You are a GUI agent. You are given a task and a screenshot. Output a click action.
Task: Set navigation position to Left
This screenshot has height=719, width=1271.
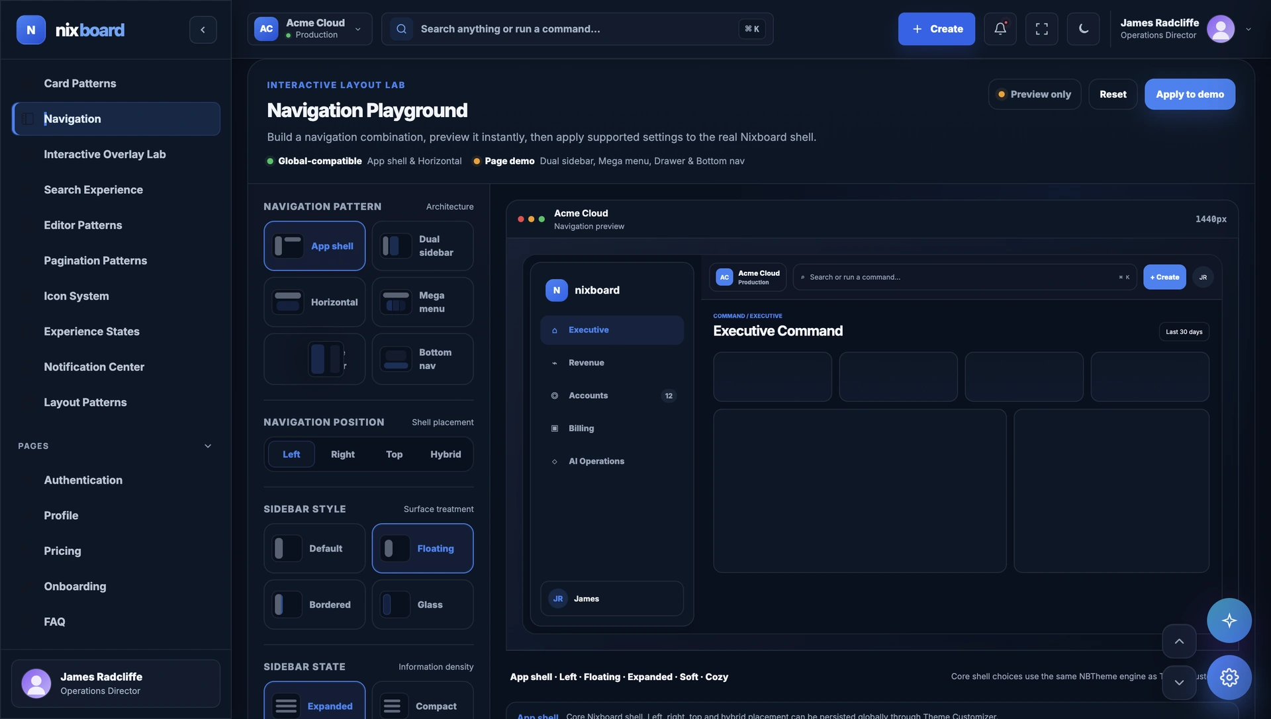click(291, 454)
